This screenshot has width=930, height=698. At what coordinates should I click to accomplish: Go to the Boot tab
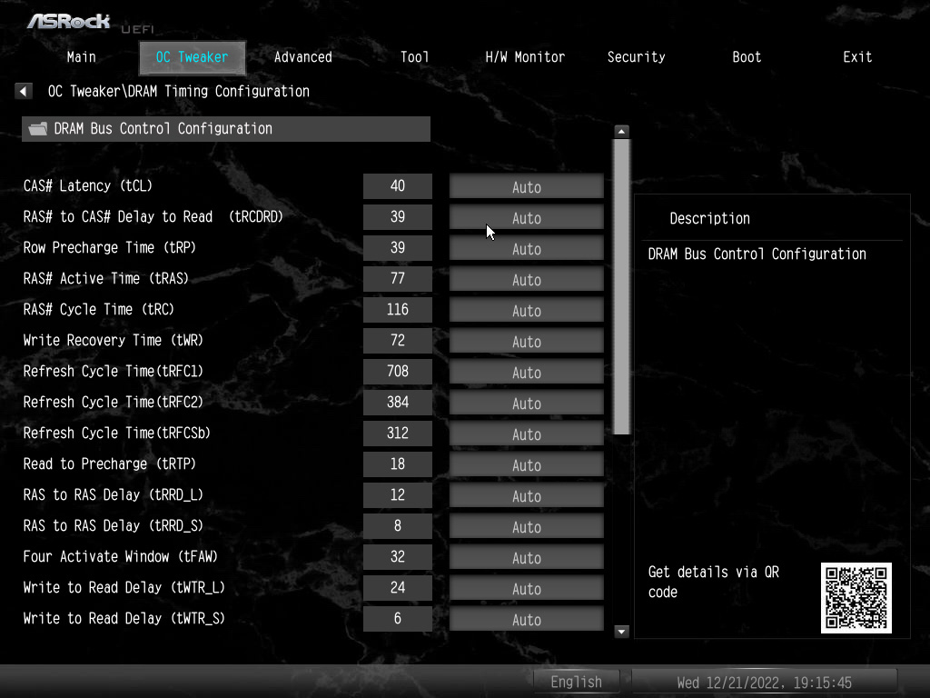point(747,57)
